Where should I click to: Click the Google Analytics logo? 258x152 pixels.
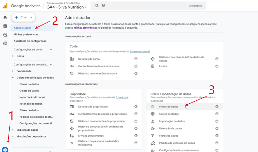click(x=5, y=6)
